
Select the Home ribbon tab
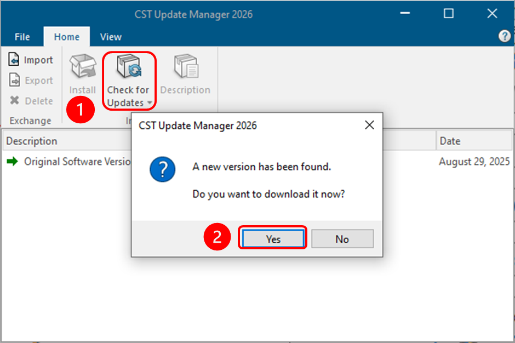(66, 37)
